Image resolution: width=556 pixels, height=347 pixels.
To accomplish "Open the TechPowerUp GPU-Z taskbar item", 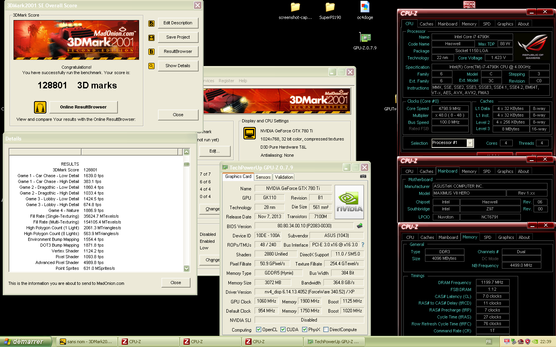I will (x=335, y=342).
